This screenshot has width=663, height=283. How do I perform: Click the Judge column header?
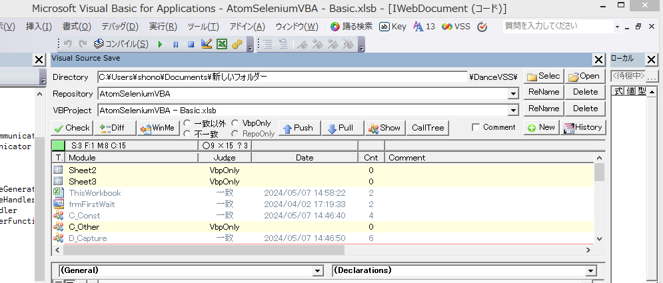coord(225,158)
